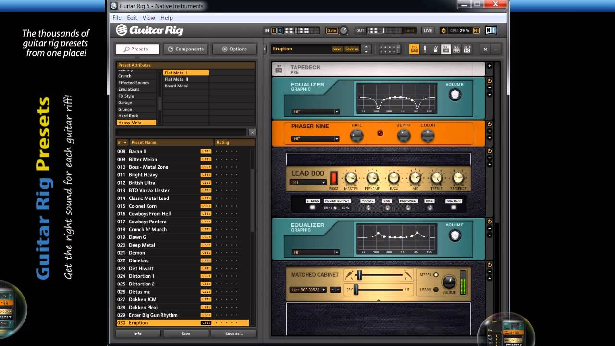Power off the top Graphic Equalizer module

pyautogui.click(x=490, y=81)
